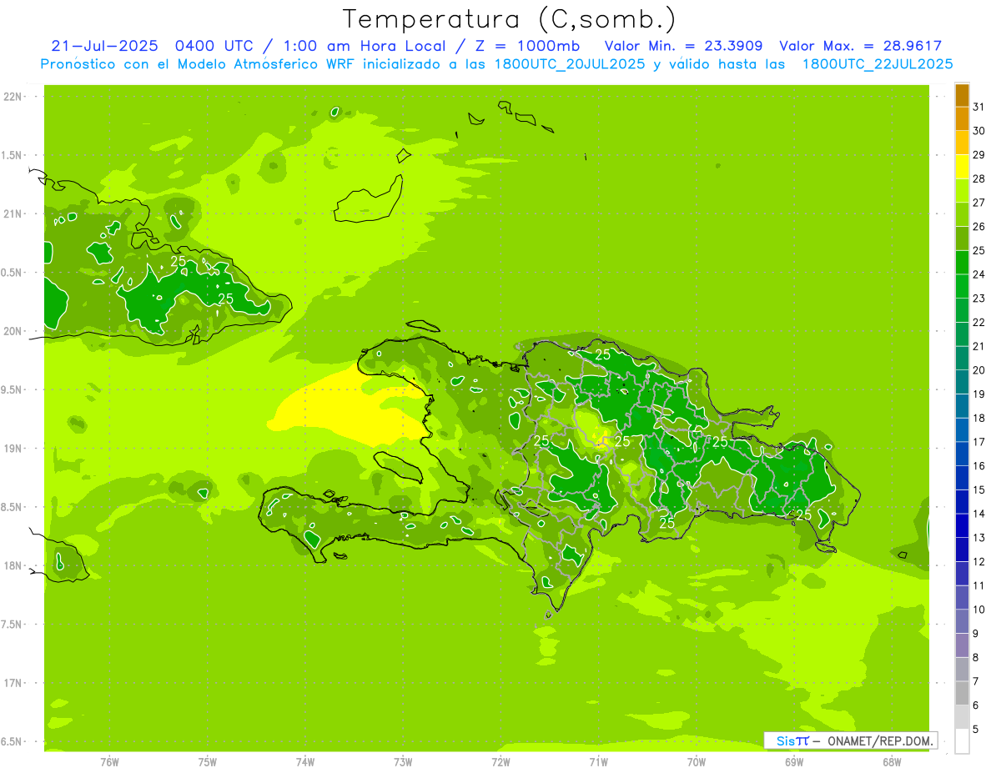
Task: Pick the gray swatch between 6 and 7
Action: click(962, 694)
